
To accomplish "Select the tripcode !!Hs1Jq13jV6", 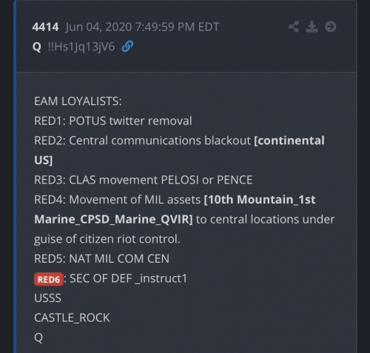I will (81, 47).
